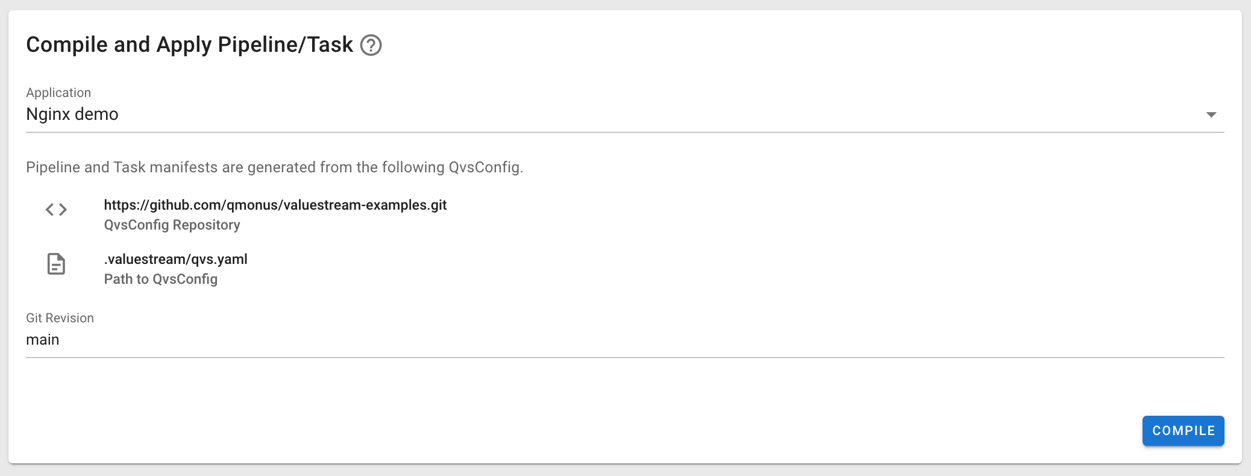Click the 'Compile and Apply Pipeline/Task' heading
This screenshot has height=476, width=1251.
189,45
